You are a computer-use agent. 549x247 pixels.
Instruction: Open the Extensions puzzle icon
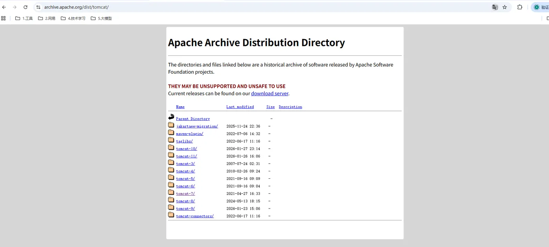(520, 7)
